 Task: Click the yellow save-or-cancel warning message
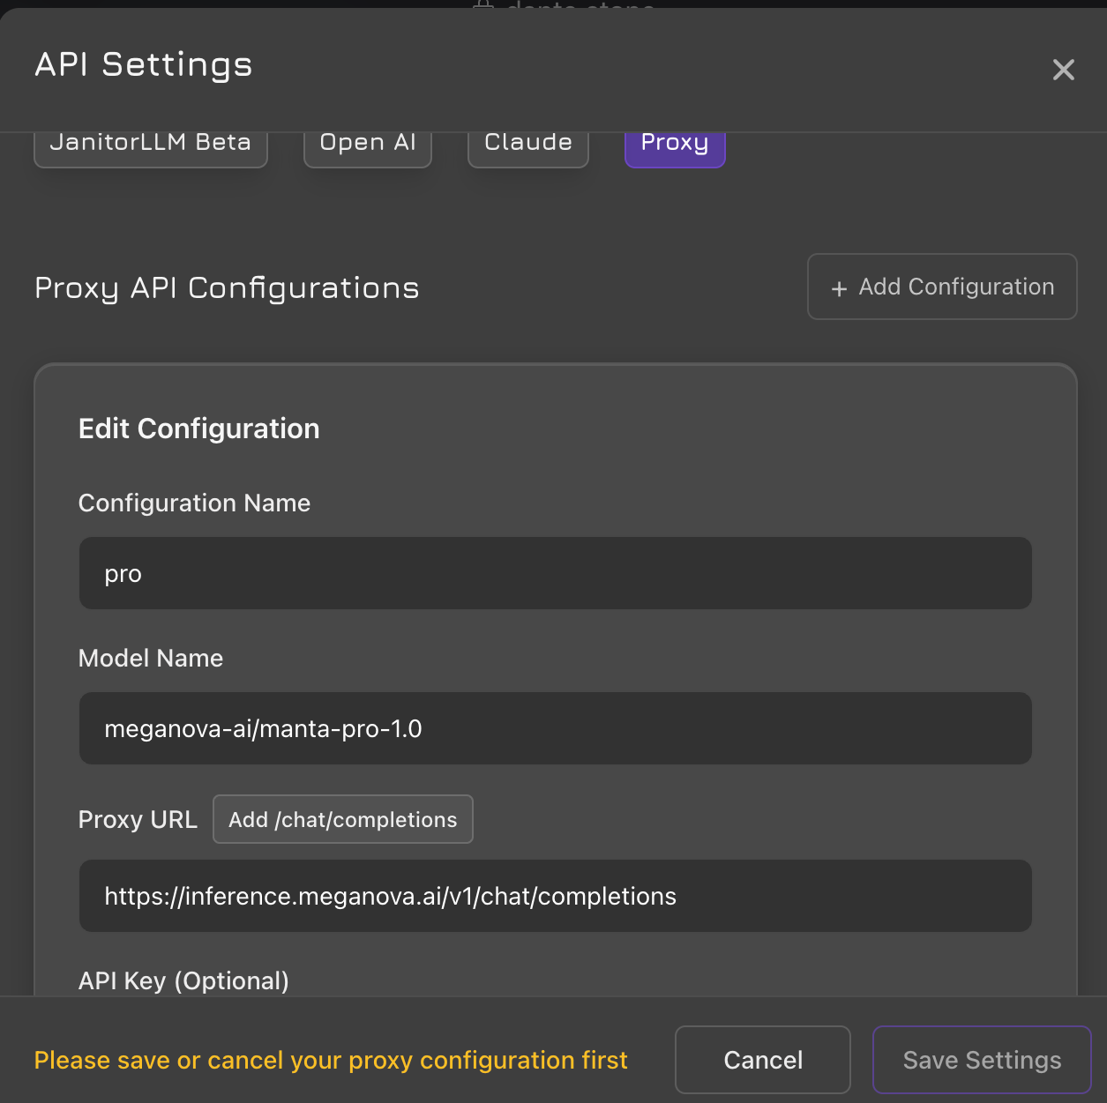[331, 1060]
